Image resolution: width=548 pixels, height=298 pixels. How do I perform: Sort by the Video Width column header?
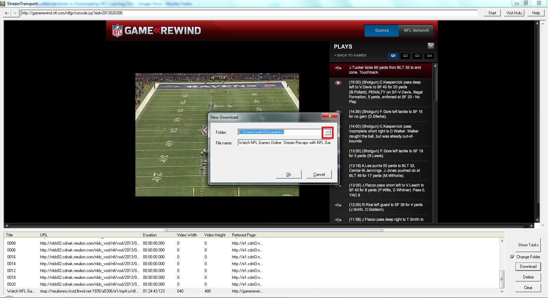188,235
